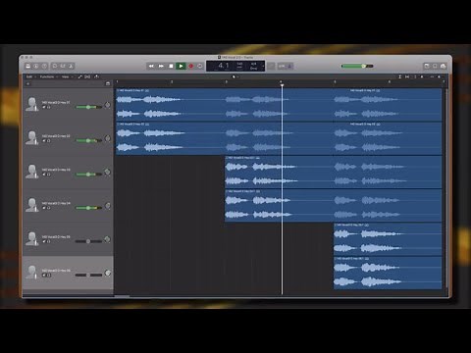Viewport: 471px width, 353px height.
Task: Solo the second vocal track
Action: coord(49,140)
